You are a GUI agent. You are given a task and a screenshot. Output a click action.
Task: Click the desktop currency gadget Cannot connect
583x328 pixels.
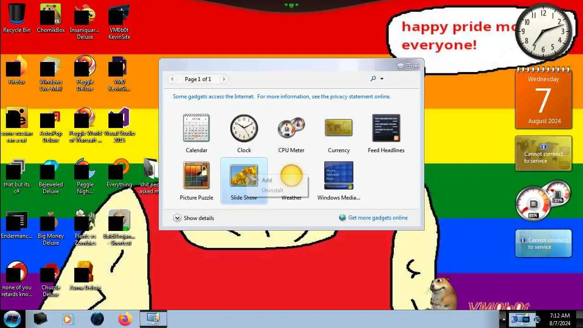543,154
